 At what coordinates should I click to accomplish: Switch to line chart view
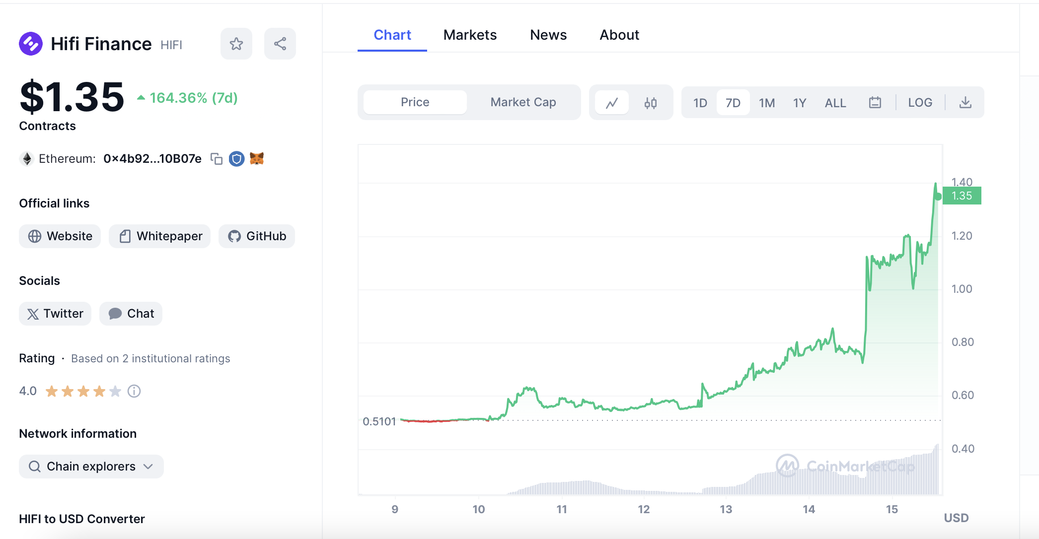coord(612,103)
